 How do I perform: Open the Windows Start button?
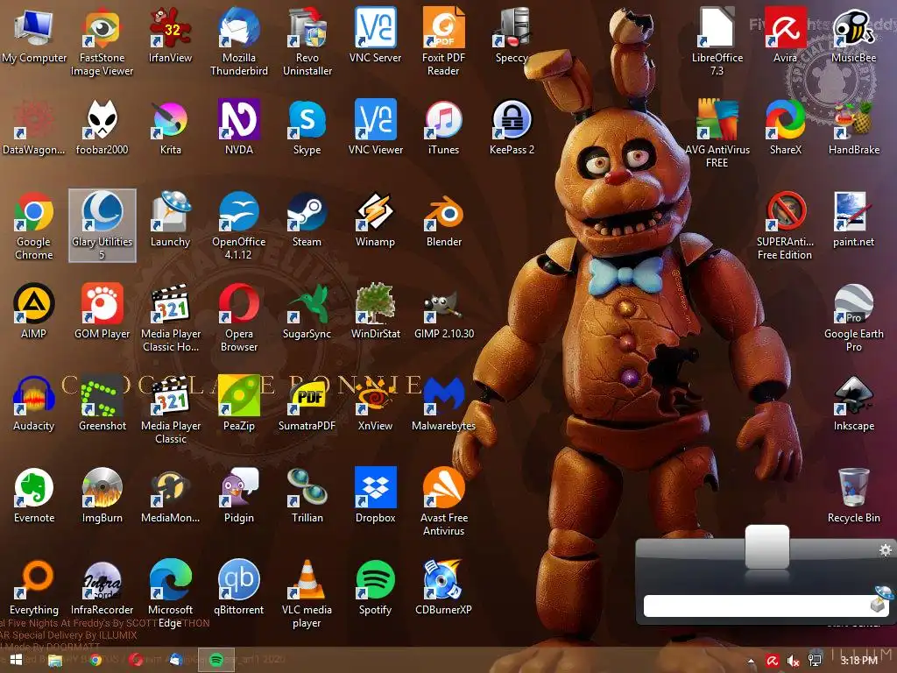16,660
